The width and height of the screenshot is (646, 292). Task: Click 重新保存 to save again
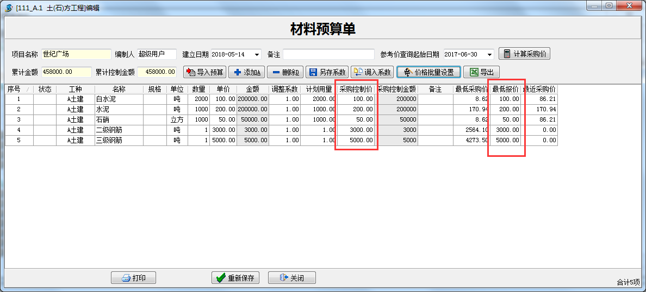pos(235,278)
